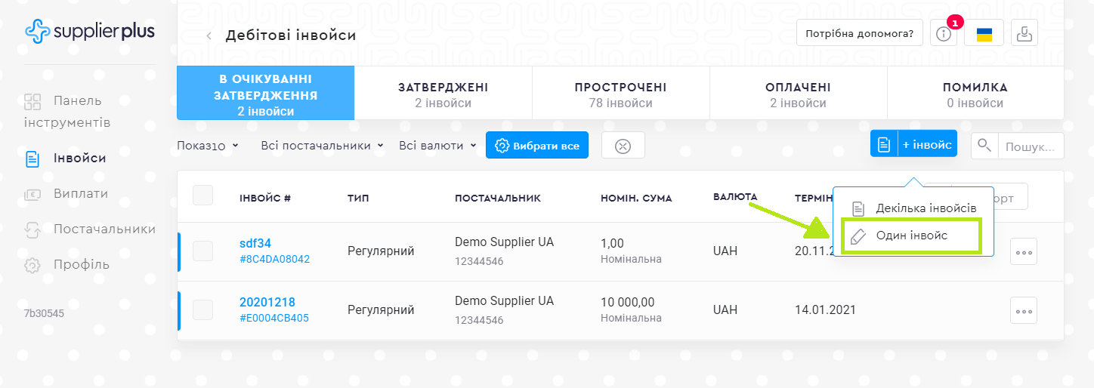The height and width of the screenshot is (388, 1094).
Task: Open the Виплати sidebar section
Action: 80,194
